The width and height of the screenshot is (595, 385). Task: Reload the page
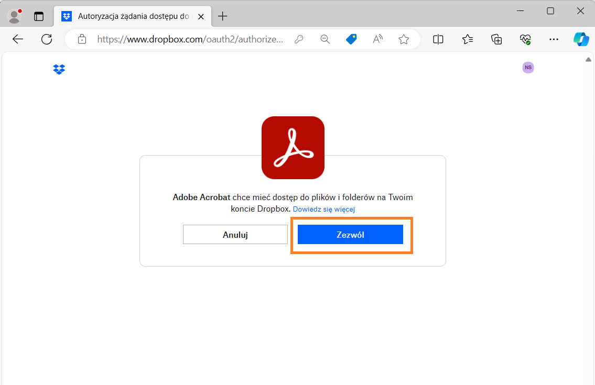pyautogui.click(x=47, y=39)
